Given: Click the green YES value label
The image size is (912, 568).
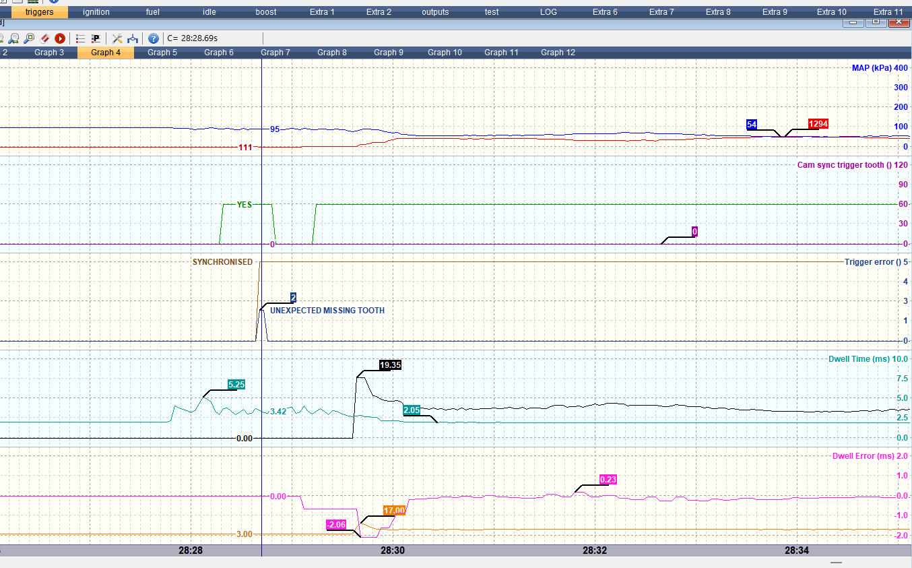Looking at the screenshot, I should pyautogui.click(x=244, y=205).
